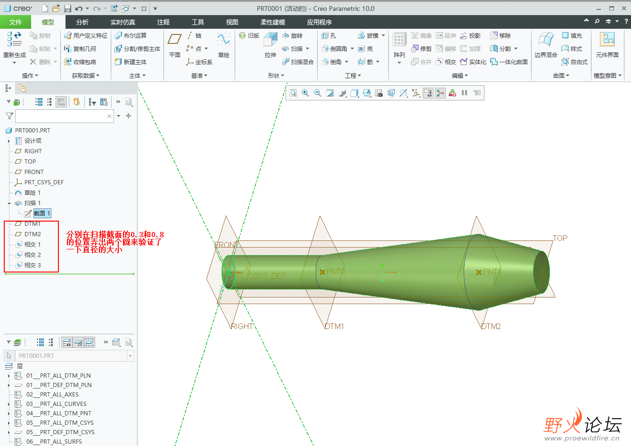Open the Engineering (工程) group dropdown

coord(353,75)
